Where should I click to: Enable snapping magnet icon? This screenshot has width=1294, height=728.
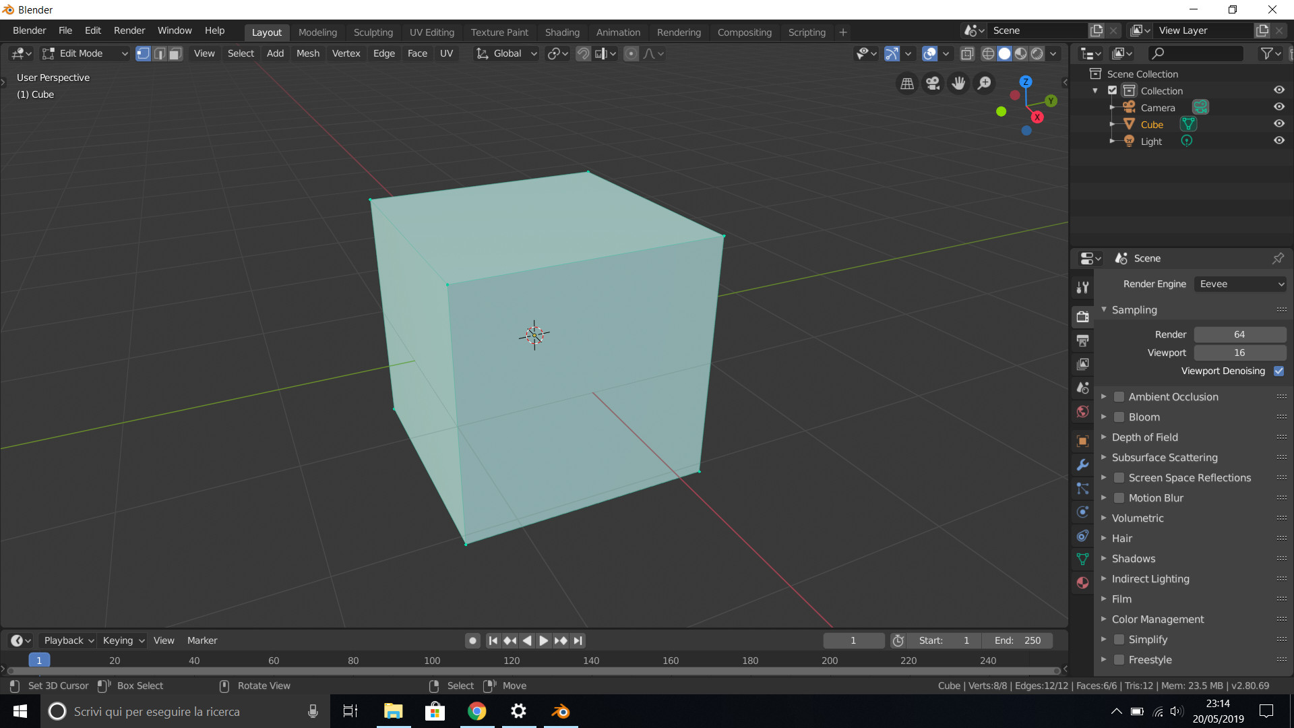pos(584,54)
